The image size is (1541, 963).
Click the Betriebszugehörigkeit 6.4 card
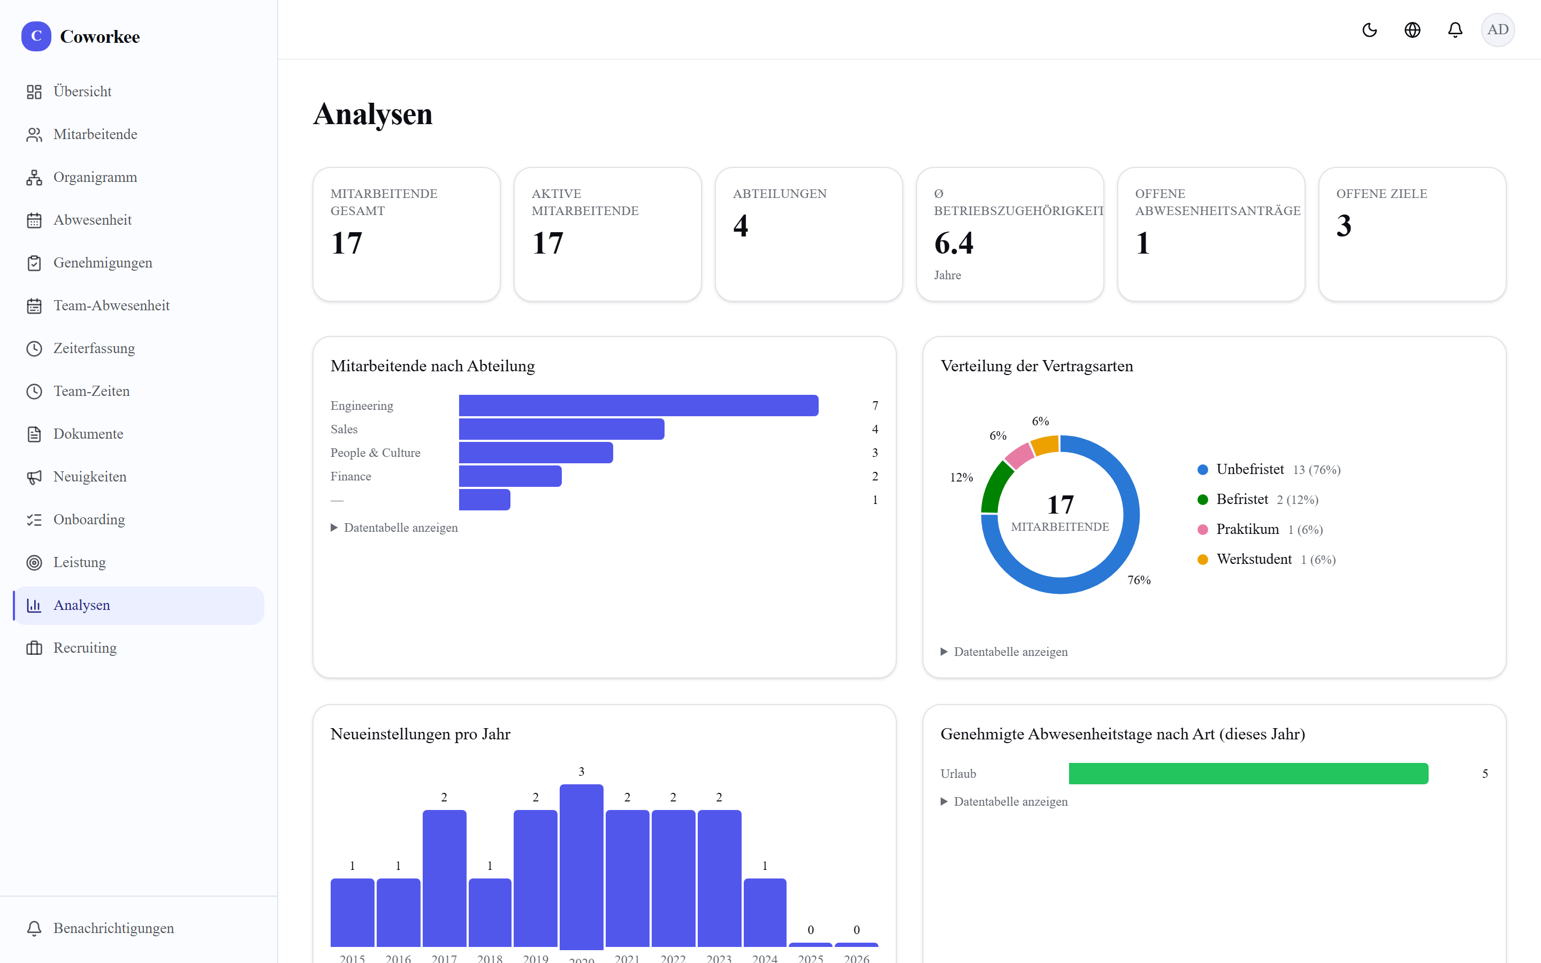[1010, 234]
